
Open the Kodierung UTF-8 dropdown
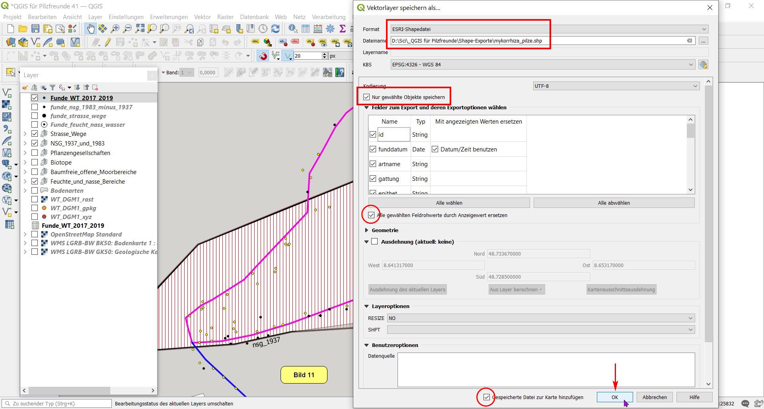(616, 86)
